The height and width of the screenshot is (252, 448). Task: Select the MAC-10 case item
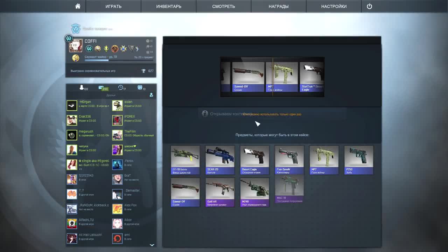[289, 189]
